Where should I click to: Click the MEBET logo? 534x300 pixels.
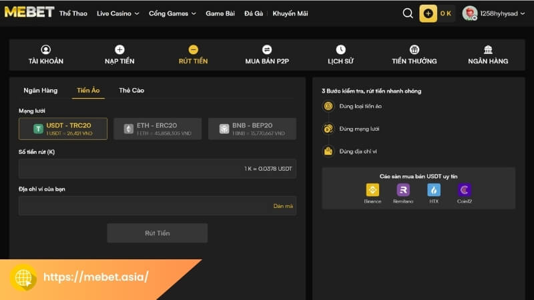[x=29, y=13]
